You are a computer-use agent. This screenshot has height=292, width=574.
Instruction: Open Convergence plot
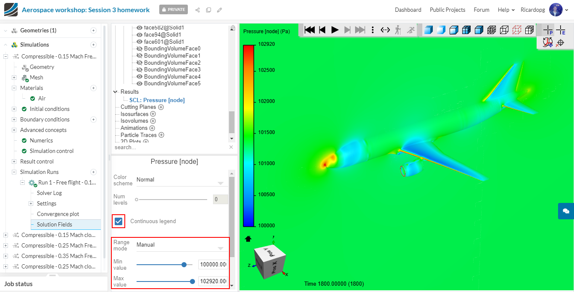[58, 214]
